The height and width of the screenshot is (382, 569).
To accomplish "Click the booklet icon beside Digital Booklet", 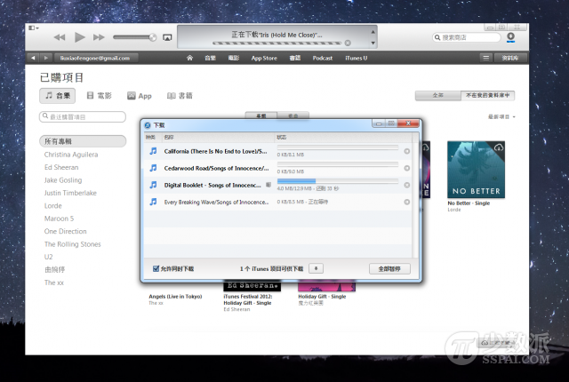I will 268,185.
